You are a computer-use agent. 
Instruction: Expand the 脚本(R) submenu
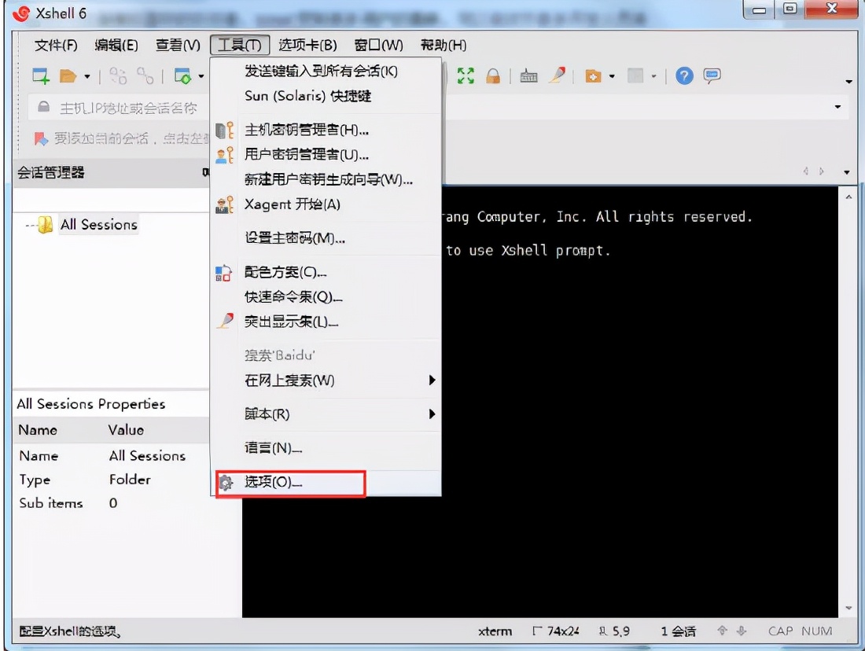(315, 414)
